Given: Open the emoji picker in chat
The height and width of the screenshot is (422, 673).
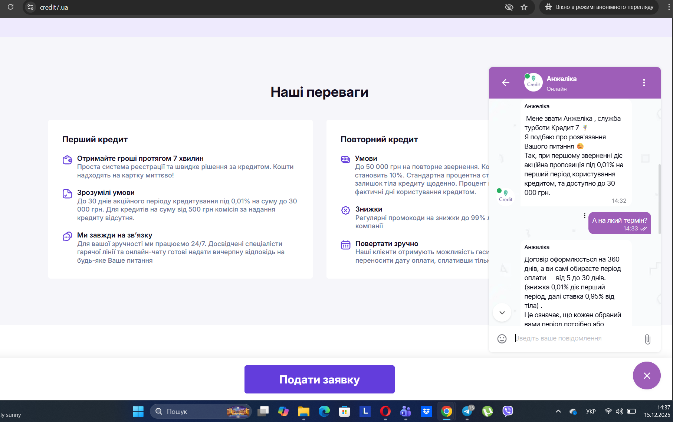Looking at the screenshot, I should [502, 339].
